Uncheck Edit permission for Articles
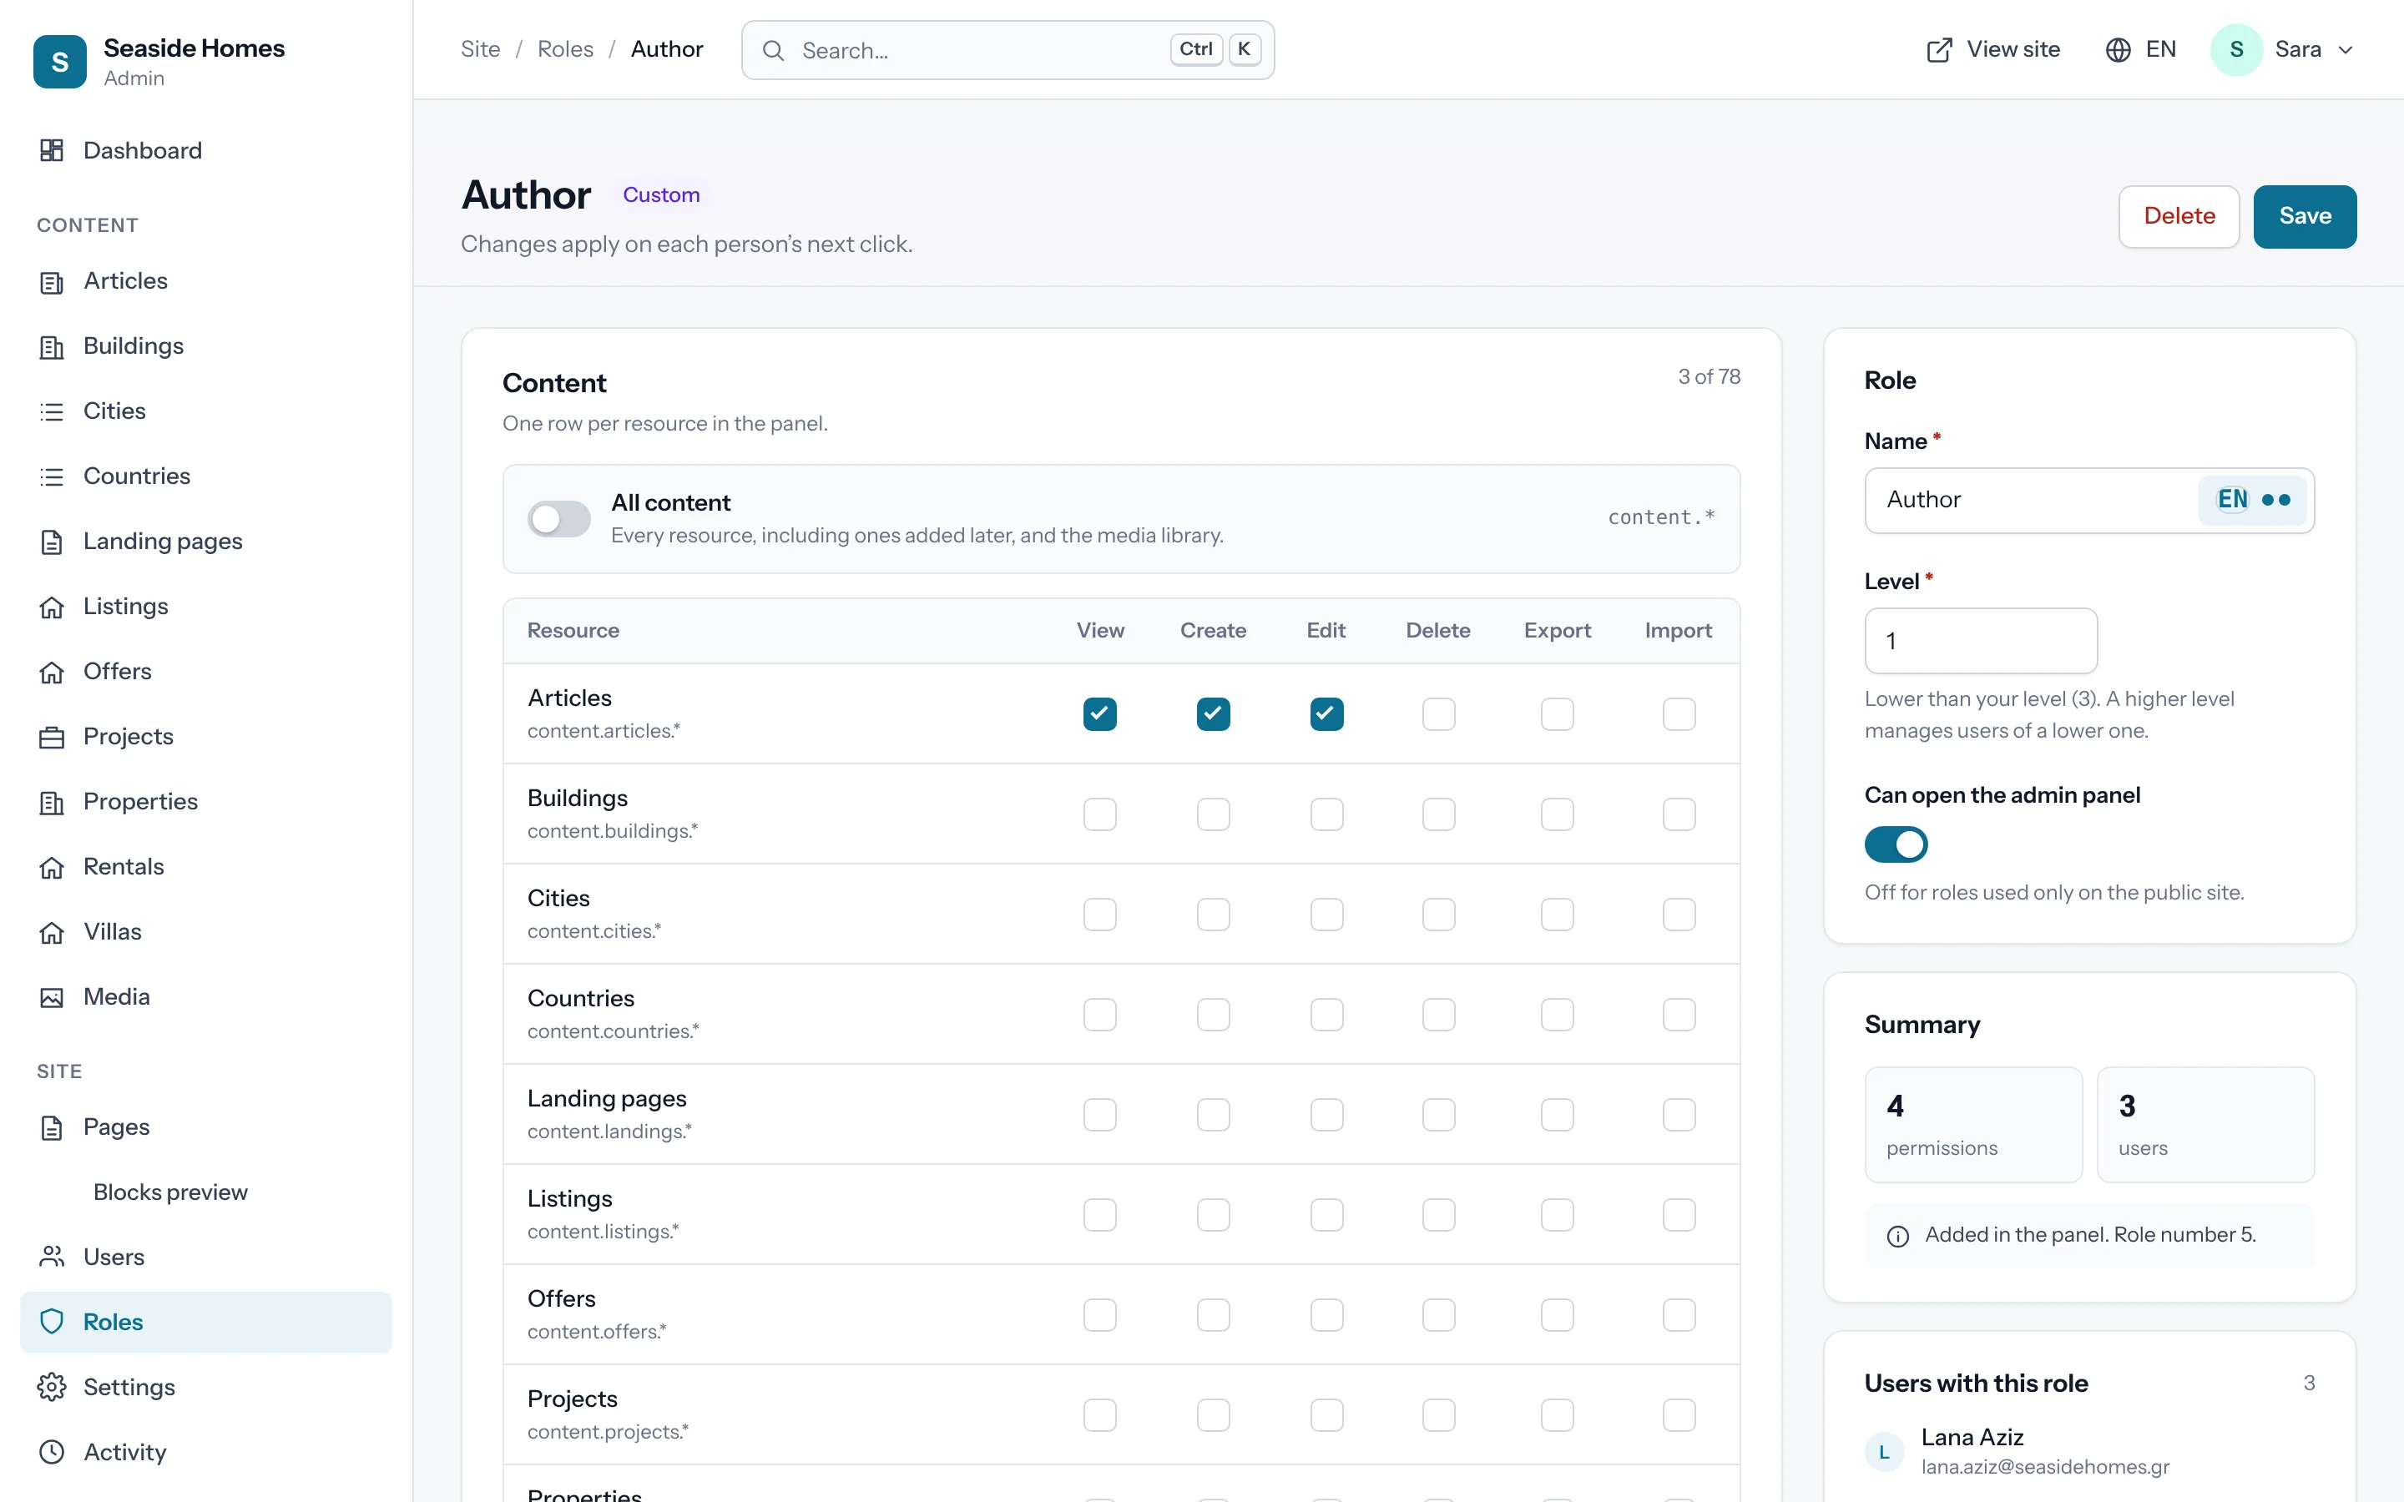The height and width of the screenshot is (1502, 2404). [x=1326, y=713]
